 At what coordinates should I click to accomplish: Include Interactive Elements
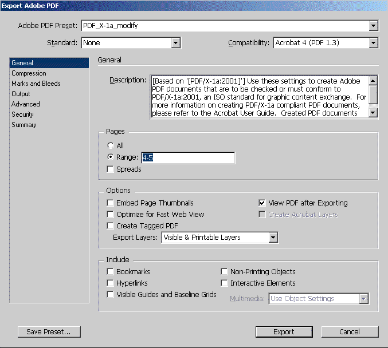(224, 283)
